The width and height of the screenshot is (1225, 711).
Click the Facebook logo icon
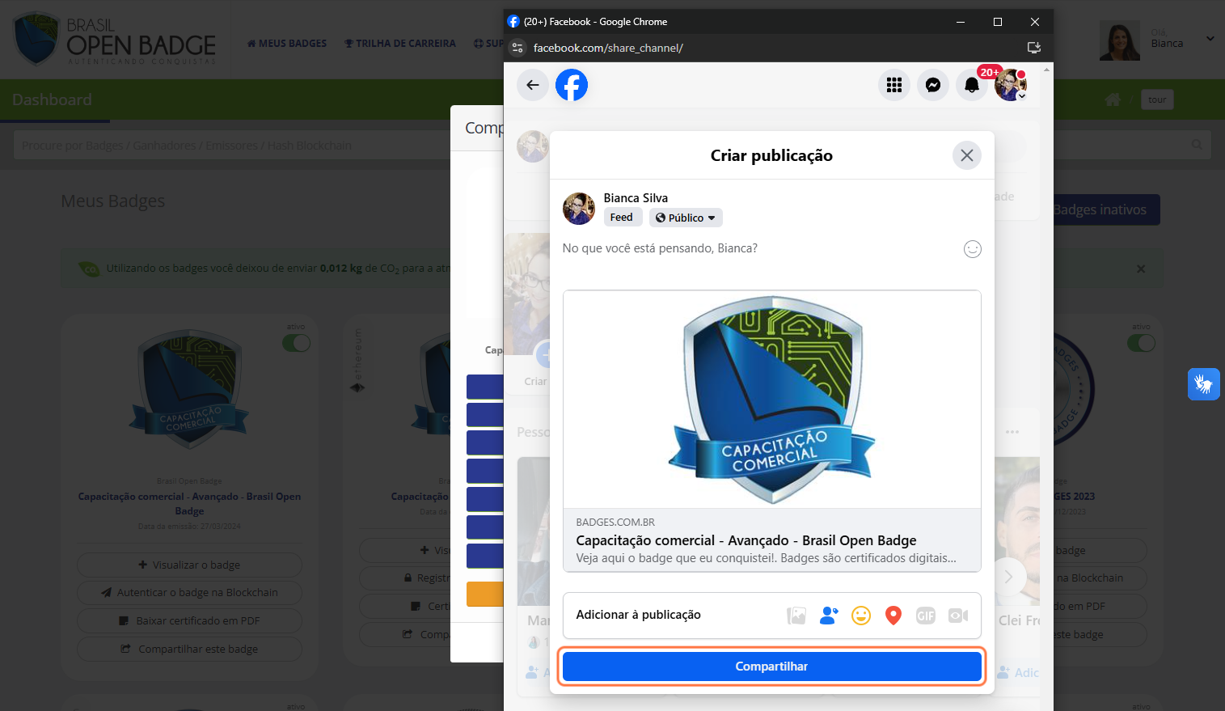pyautogui.click(x=572, y=85)
